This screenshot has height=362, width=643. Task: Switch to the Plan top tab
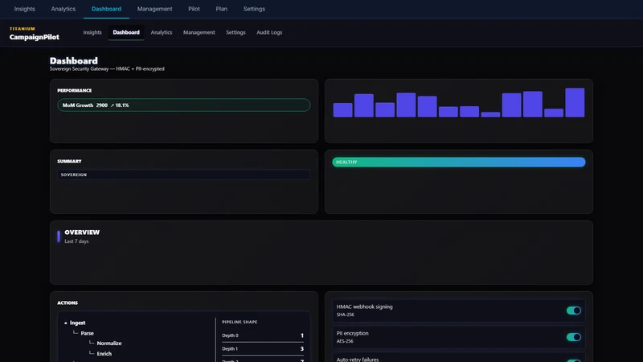click(222, 9)
